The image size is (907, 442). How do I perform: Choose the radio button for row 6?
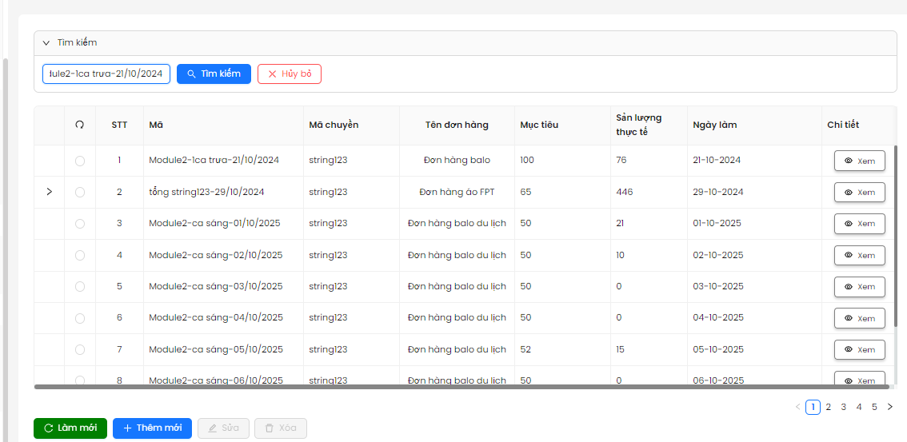[x=79, y=318]
